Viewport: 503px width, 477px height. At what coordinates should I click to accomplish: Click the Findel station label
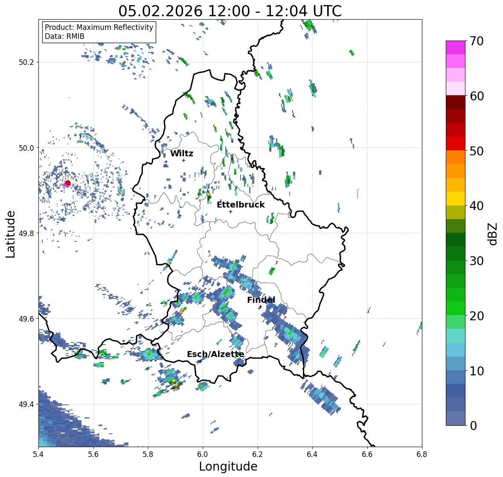tap(261, 300)
